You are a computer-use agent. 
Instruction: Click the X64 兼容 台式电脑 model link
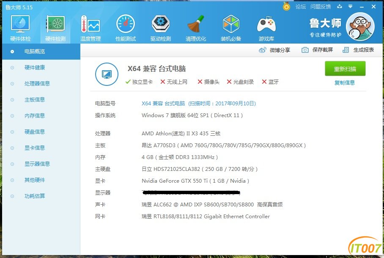[199, 103]
